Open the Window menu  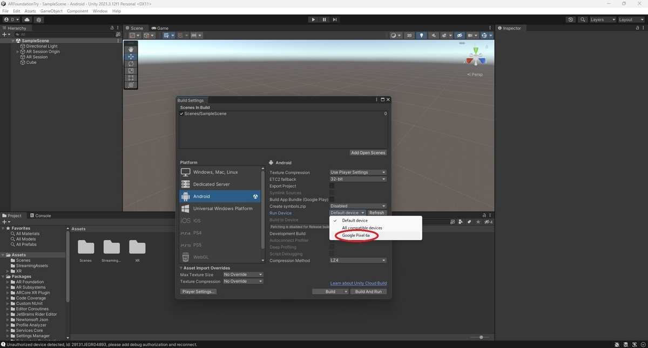tap(100, 11)
